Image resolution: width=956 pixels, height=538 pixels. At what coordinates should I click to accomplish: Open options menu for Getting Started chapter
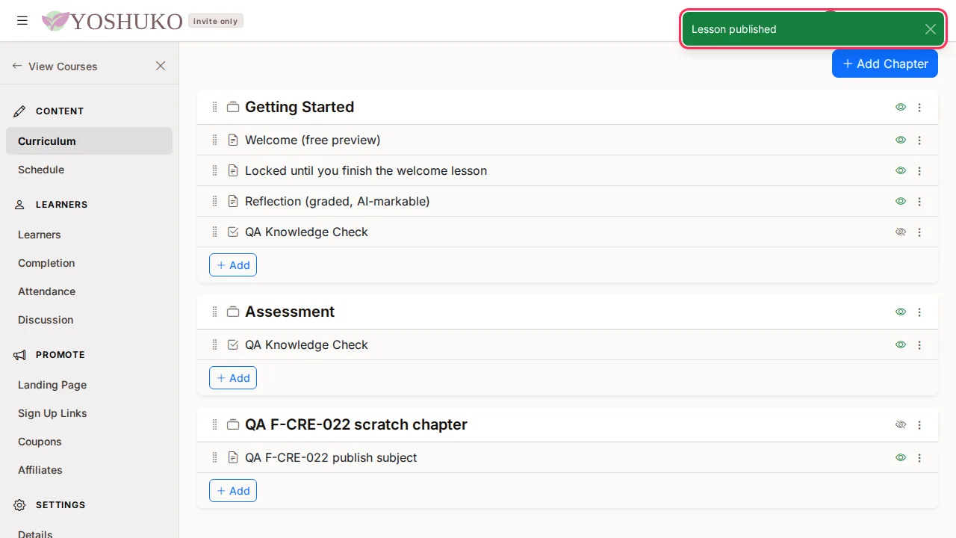tap(919, 107)
